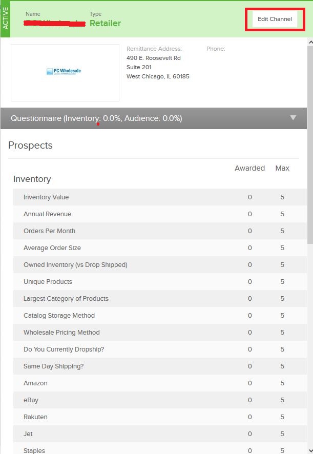Select the Unique Products row
The image size is (313, 454).
(x=160, y=282)
